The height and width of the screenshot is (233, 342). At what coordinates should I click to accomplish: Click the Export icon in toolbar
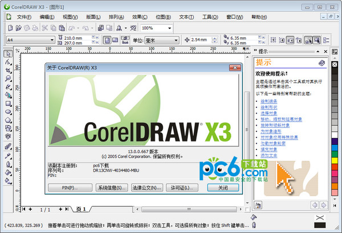[109, 28]
